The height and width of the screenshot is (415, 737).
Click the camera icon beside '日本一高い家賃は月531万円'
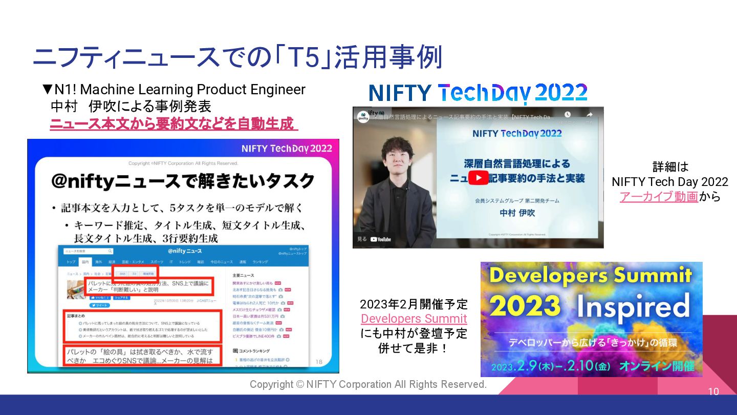click(283, 316)
